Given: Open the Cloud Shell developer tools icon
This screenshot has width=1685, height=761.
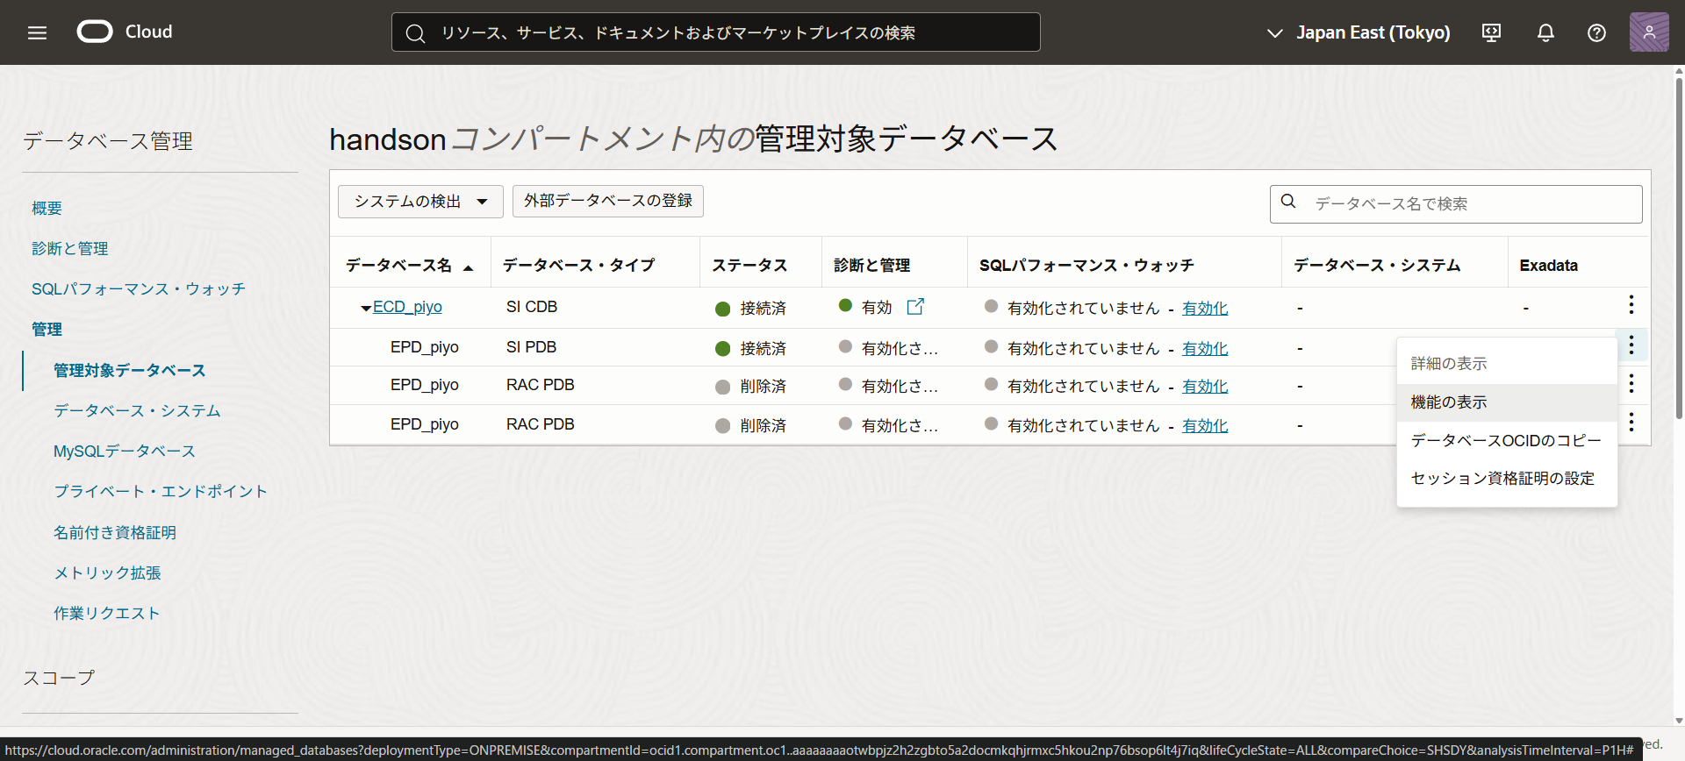Looking at the screenshot, I should tap(1491, 32).
